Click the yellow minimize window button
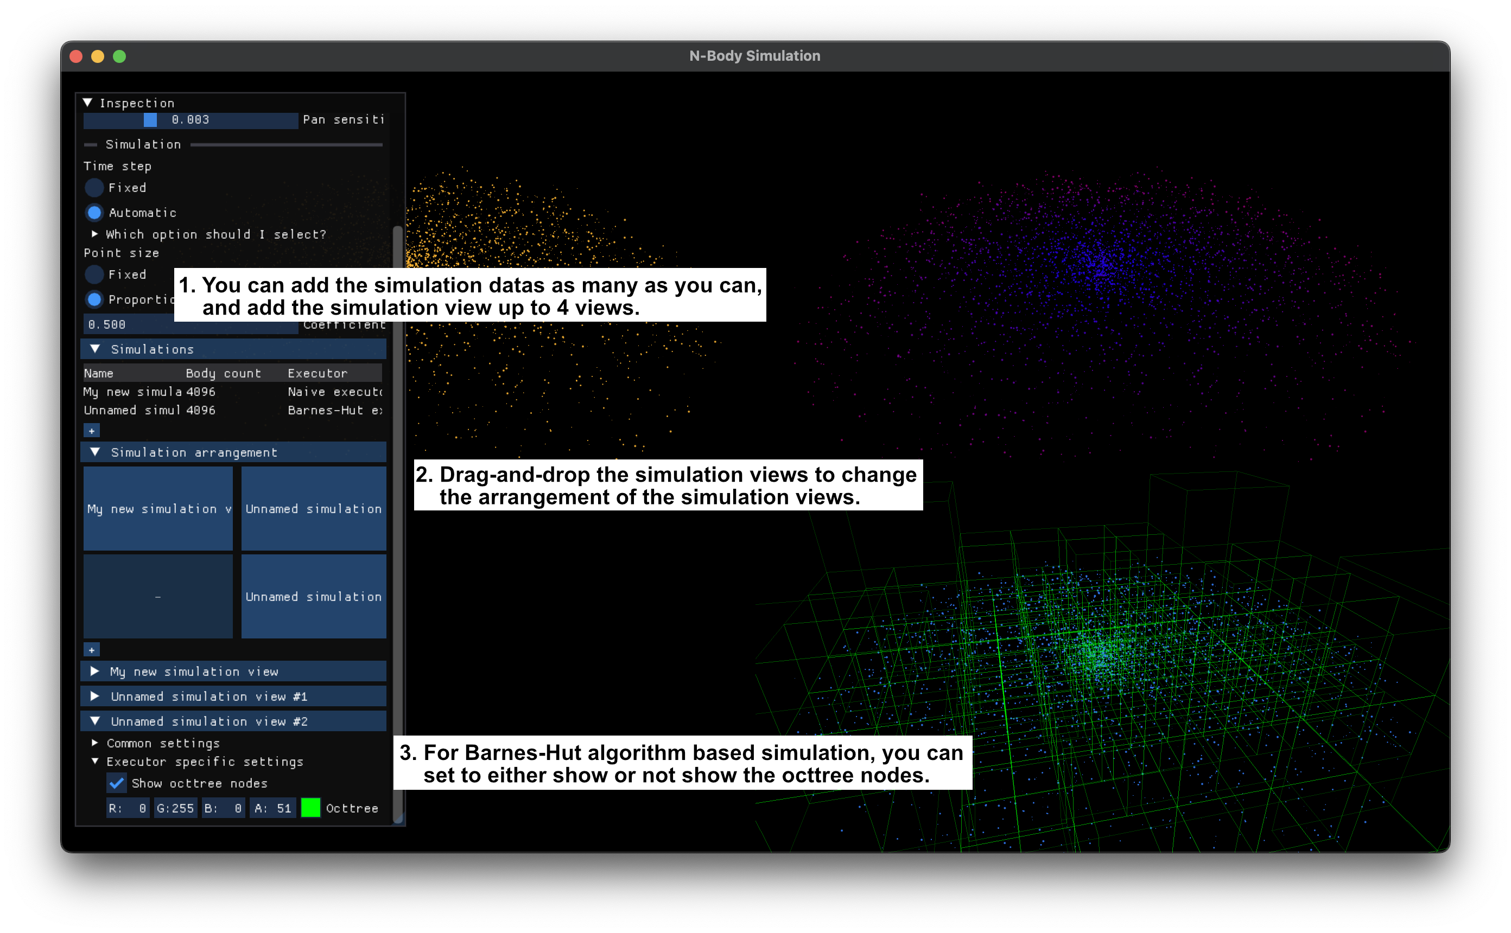 click(98, 56)
